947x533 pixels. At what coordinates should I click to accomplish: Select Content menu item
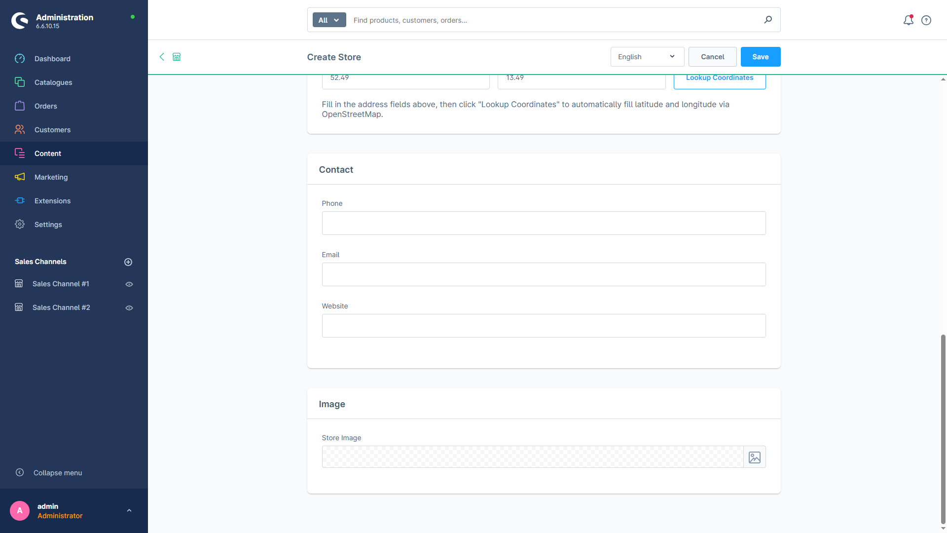74,153
